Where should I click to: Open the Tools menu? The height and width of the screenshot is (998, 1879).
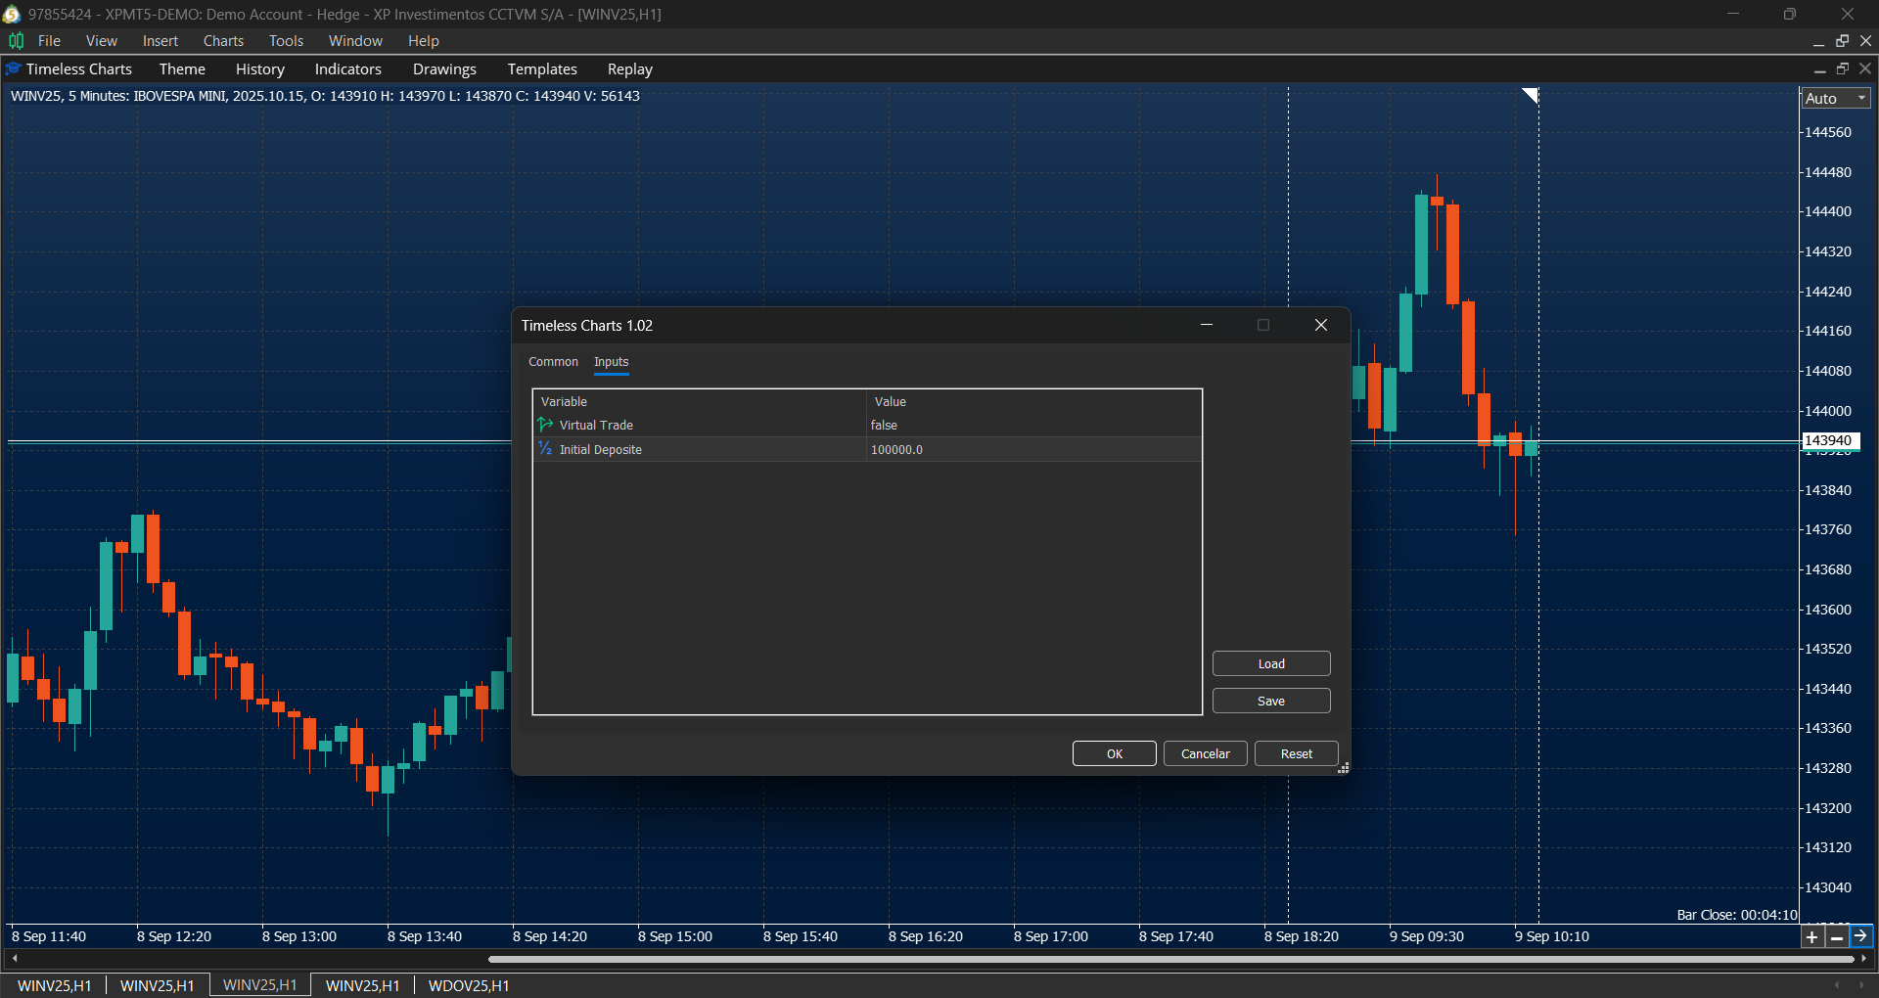[x=285, y=40]
